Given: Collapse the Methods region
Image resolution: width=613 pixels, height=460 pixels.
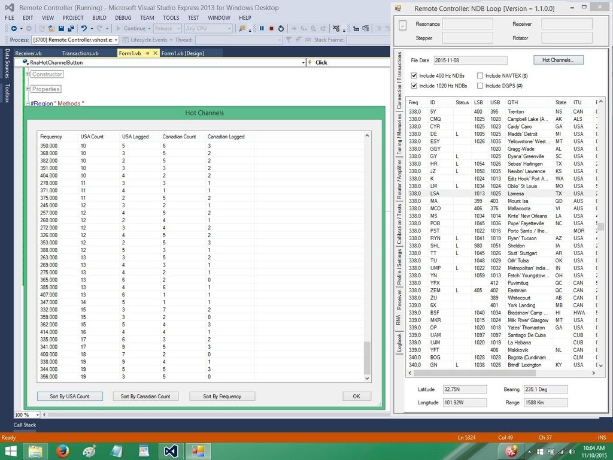Looking at the screenshot, I should coord(28,104).
